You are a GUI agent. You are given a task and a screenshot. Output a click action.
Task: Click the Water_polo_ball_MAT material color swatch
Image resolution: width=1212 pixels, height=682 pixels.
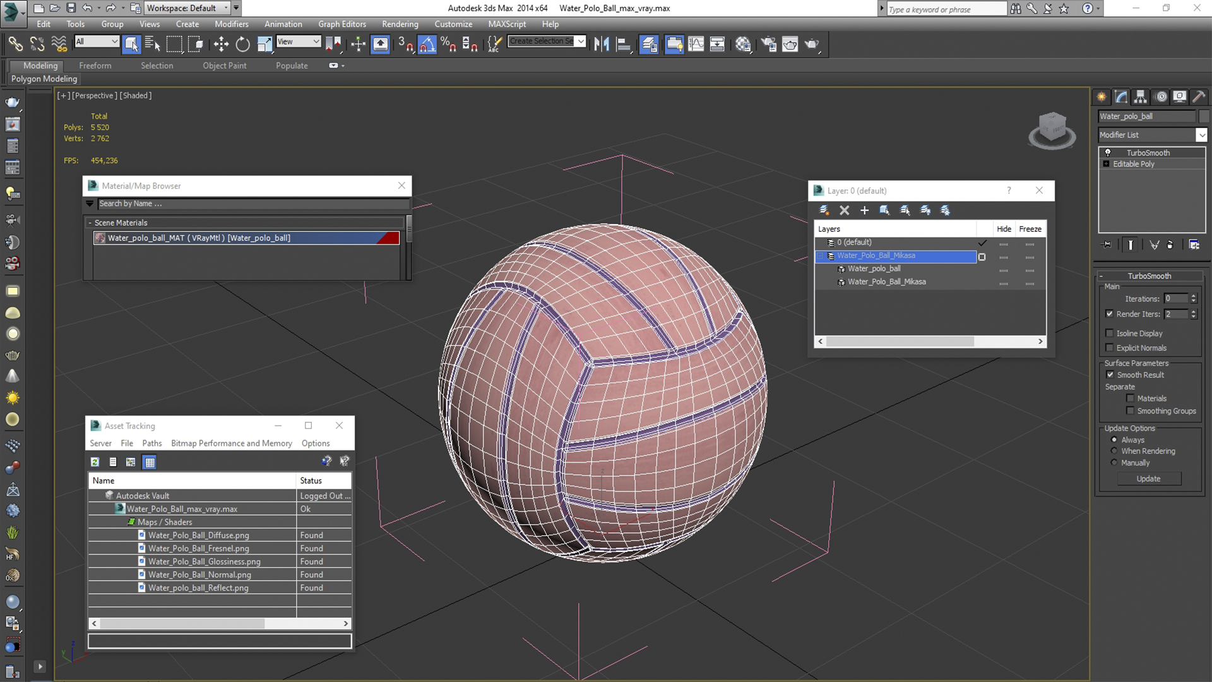[99, 238]
